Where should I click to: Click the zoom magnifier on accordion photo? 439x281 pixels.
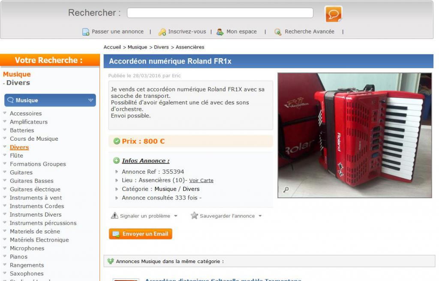pos(286,190)
